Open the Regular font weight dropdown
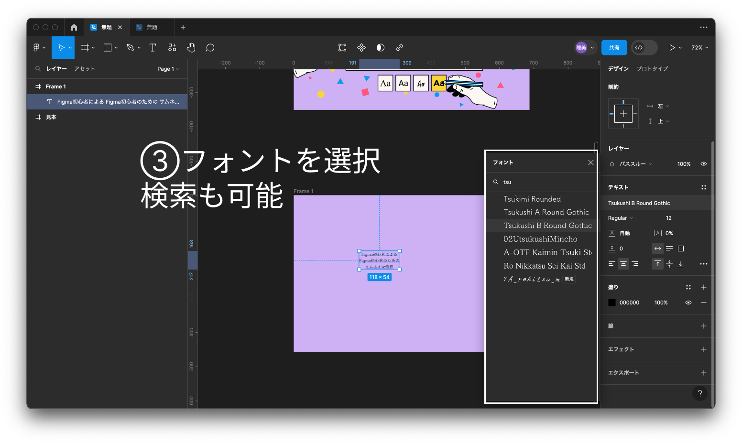This screenshot has width=742, height=444. [x=621, y=218]
